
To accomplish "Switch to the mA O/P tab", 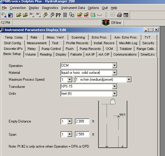I will pos(104,54).
